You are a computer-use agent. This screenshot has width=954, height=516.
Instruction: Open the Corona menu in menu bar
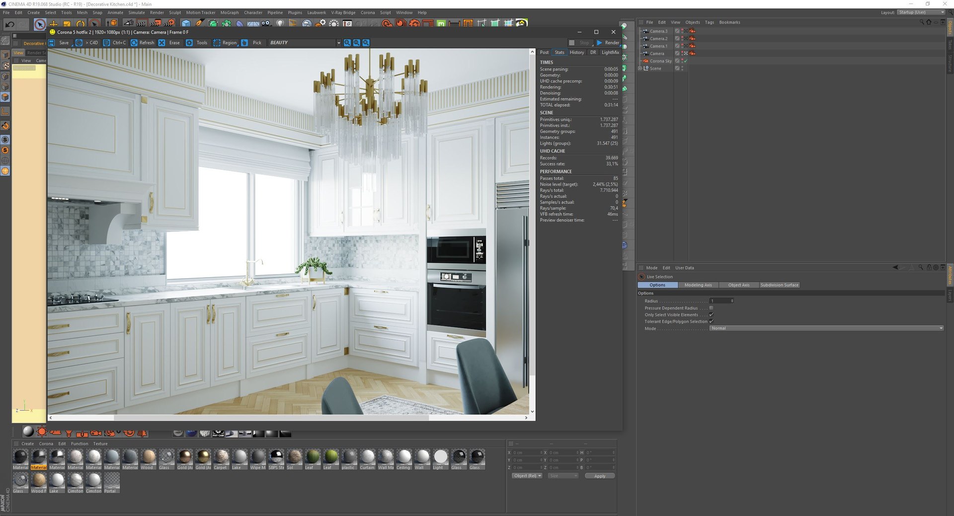pos(368,12)
